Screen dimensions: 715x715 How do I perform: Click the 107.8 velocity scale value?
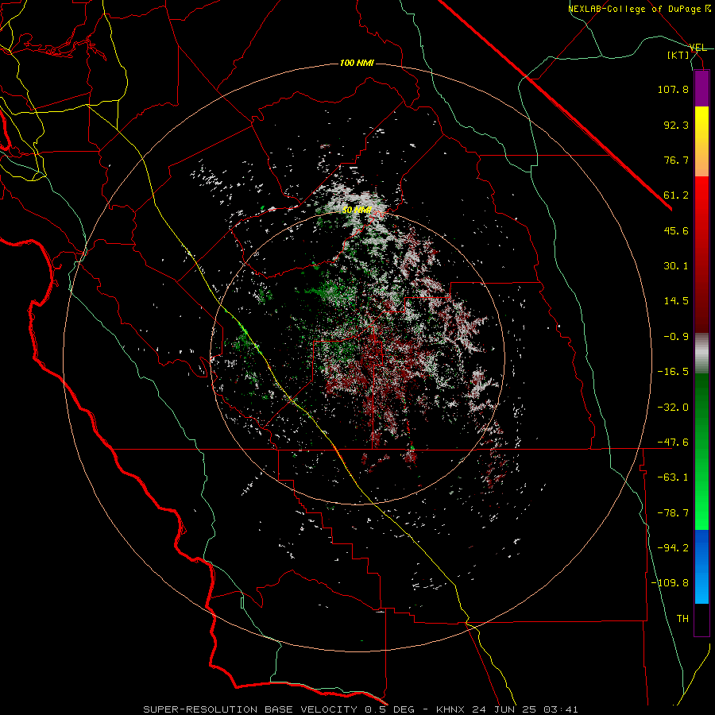pyautogui.click(x=673, y=89)
